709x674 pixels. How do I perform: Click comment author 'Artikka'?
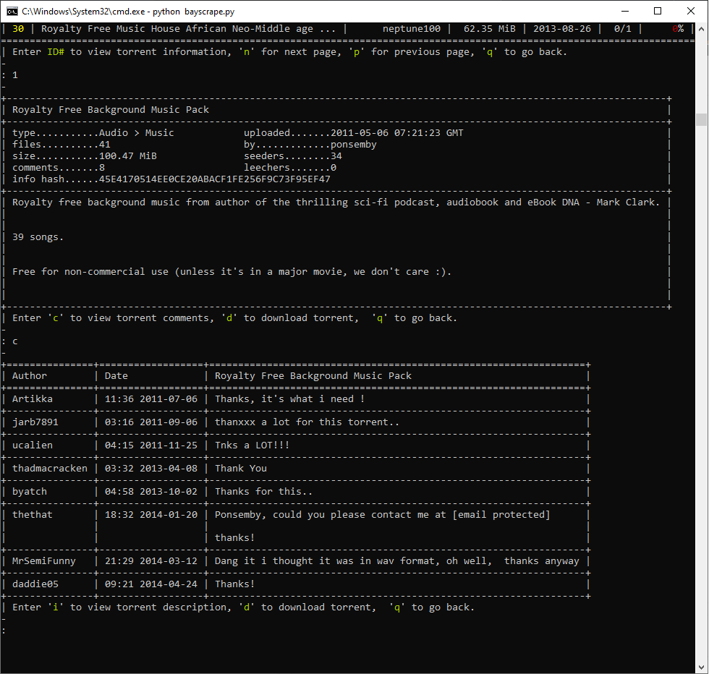[33, 399]
